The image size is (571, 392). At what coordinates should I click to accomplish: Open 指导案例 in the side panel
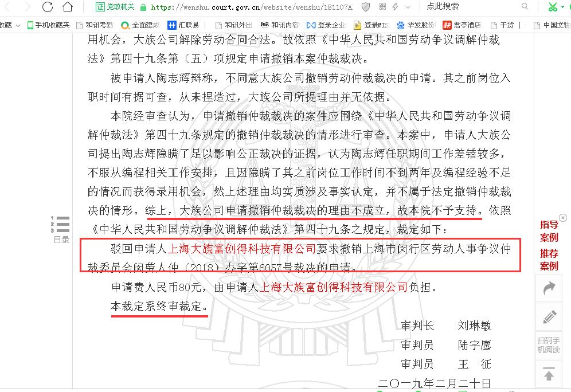click(x=549, y=231)
